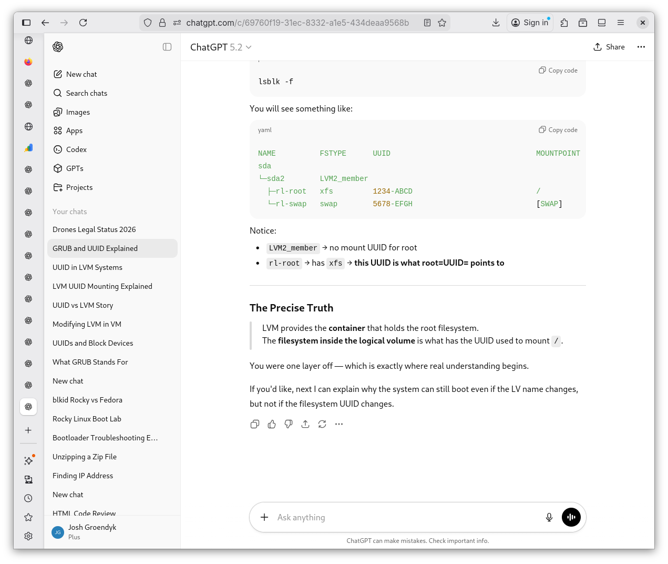Click the microphone dictation icon

tap(549, 517)
